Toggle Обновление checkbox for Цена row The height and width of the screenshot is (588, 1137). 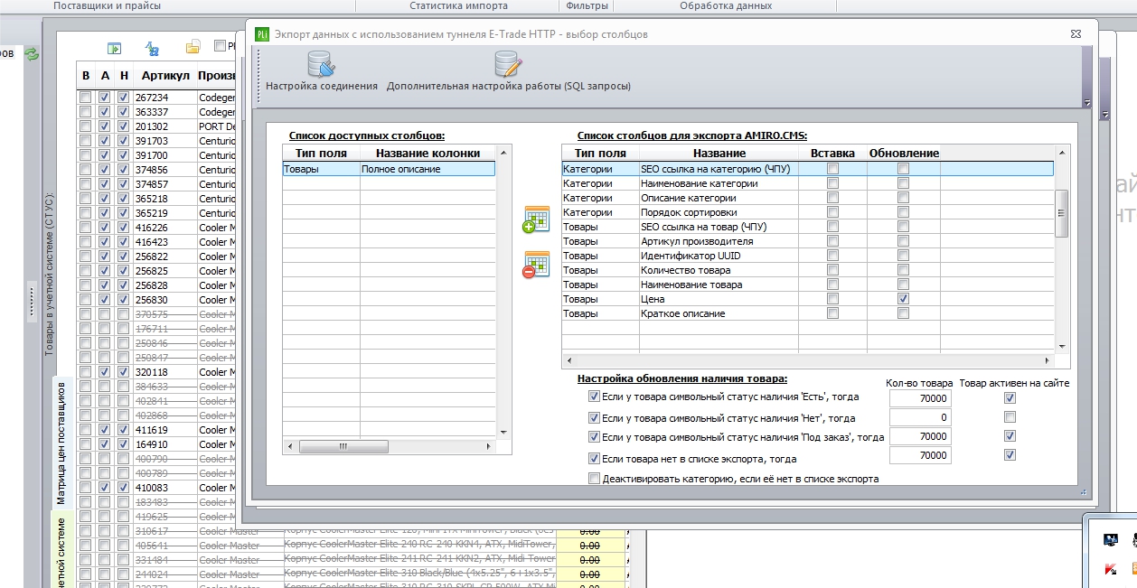point(903,299)
